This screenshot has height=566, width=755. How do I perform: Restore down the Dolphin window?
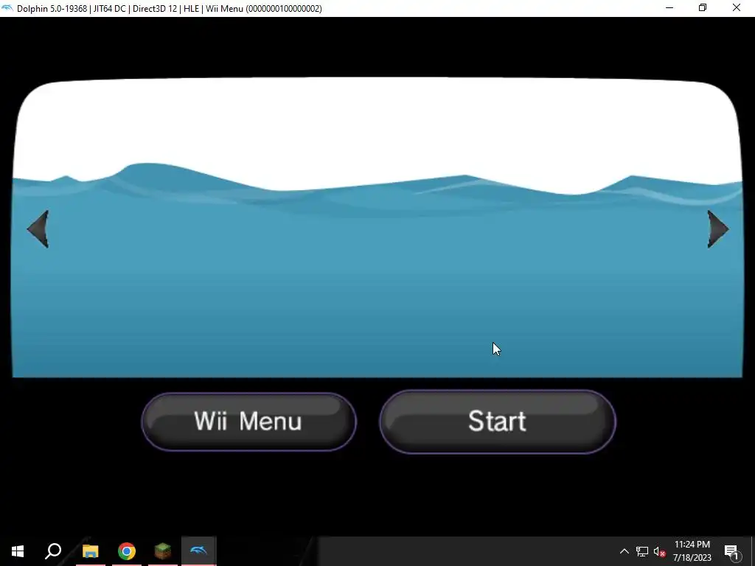(x=703, y=8)
